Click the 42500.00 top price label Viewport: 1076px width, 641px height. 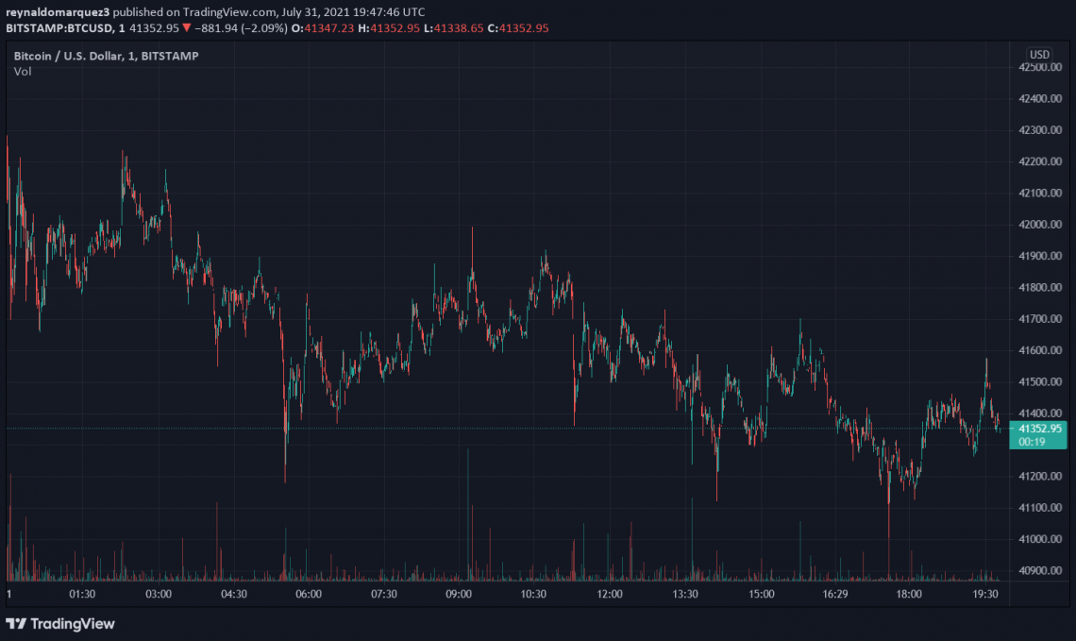point(1039,67)
